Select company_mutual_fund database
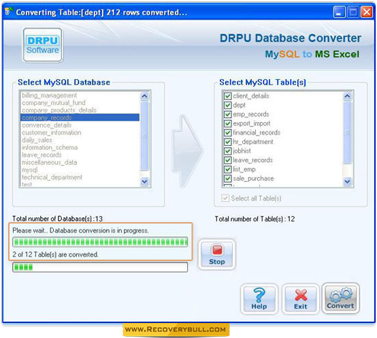 [80, 103]
